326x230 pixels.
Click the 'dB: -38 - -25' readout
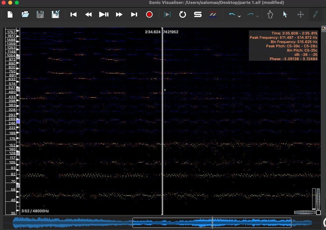pos(306,55)
